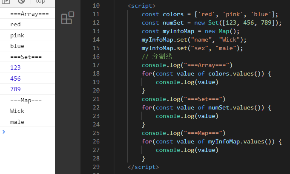Click the "===Map===" string in code

(203, 133)
